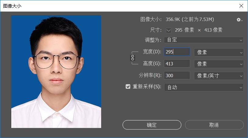Click the 取消 button
Viewport: 248px width, 138px height.
tap(214, 125)
